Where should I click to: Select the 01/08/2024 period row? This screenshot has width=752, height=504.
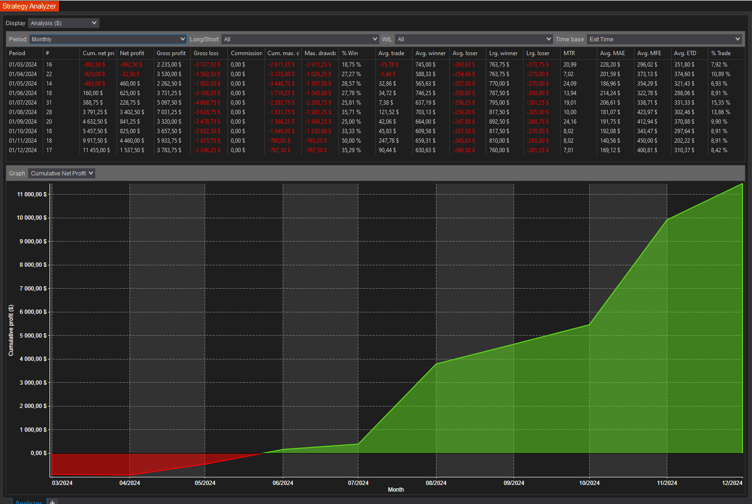click(376, 112)
